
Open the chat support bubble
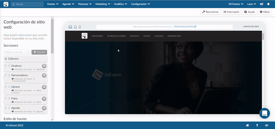(264, 113)
